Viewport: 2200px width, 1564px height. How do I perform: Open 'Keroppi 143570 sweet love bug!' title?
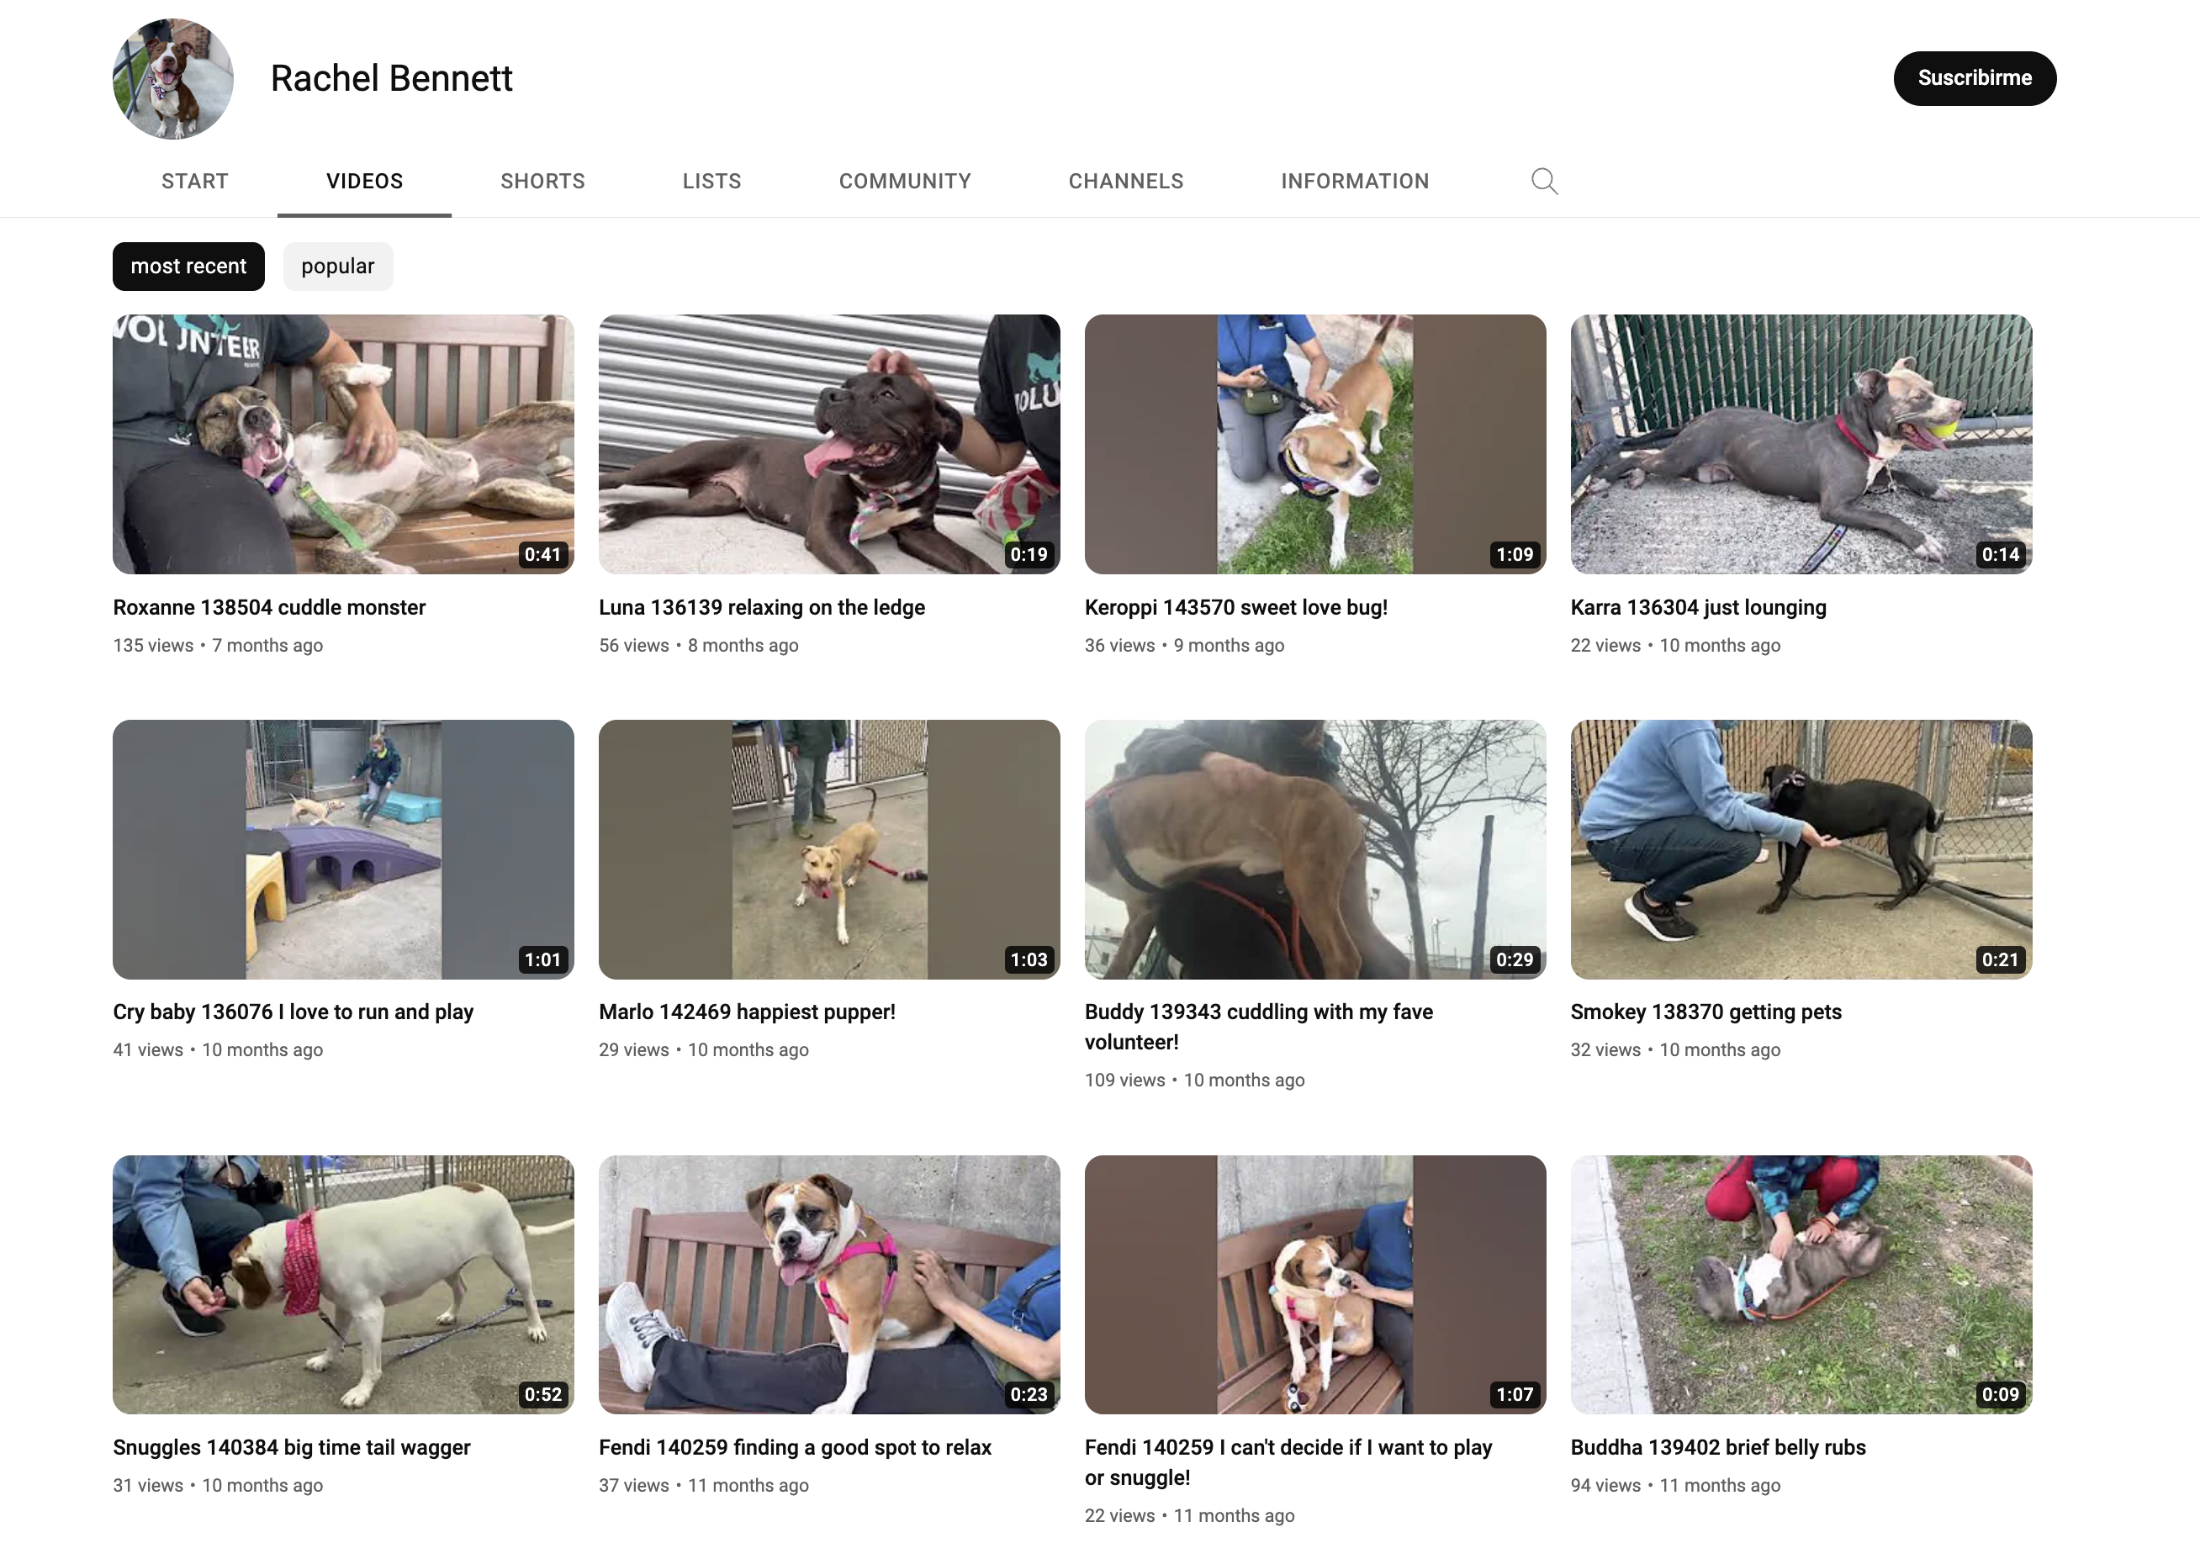click(x=1235, y=608)
